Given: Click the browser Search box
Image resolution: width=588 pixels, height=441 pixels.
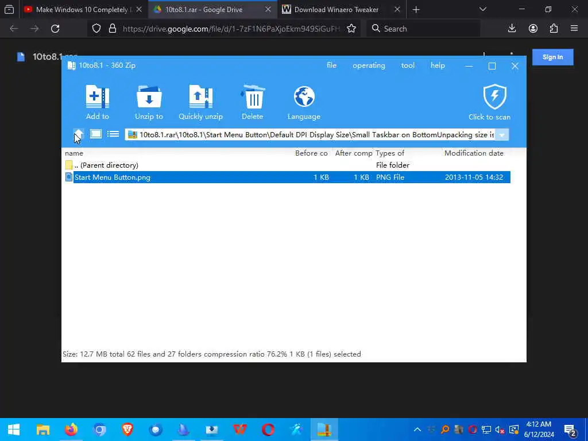Looking at the screenshot, I should pyautogui.click(x=424, y=29).
